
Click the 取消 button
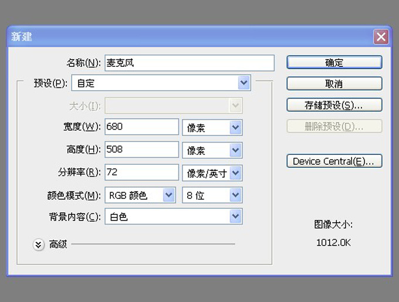click(x=334, y=84)
